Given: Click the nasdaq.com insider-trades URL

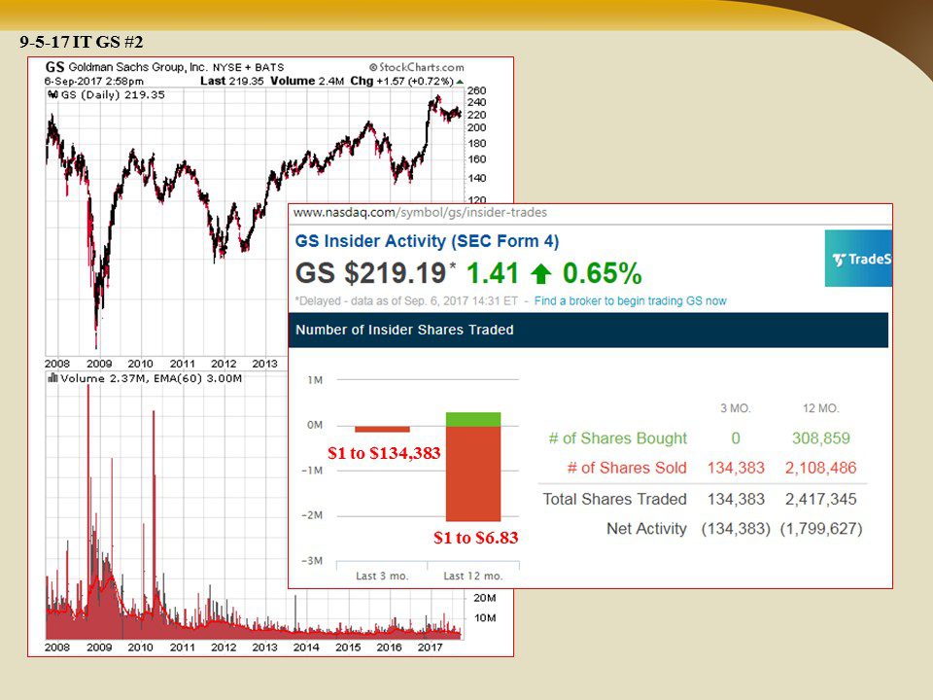Looking at the screenshot, I should pos(420,213).
